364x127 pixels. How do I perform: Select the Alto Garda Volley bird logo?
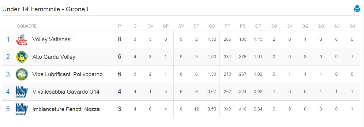click(x=22, y=57)
